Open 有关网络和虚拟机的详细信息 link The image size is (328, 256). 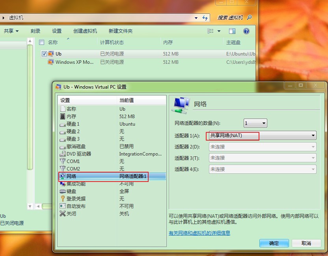point(199,233)
